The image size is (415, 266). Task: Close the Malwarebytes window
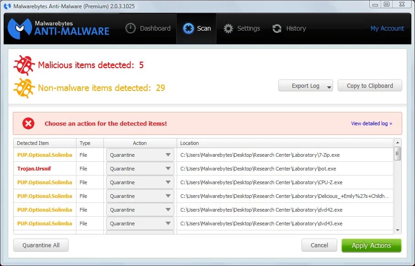402,5
